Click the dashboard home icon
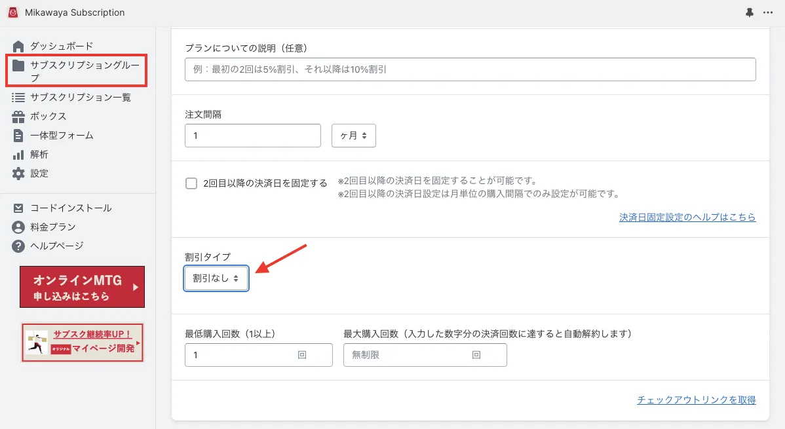This screenshot has height=429, width=785. (x=18, y=46)
